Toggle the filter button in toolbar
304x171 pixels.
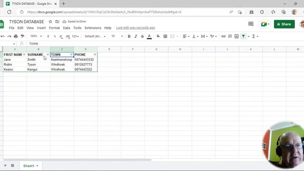pyautogui.click(x=243, y=36)
